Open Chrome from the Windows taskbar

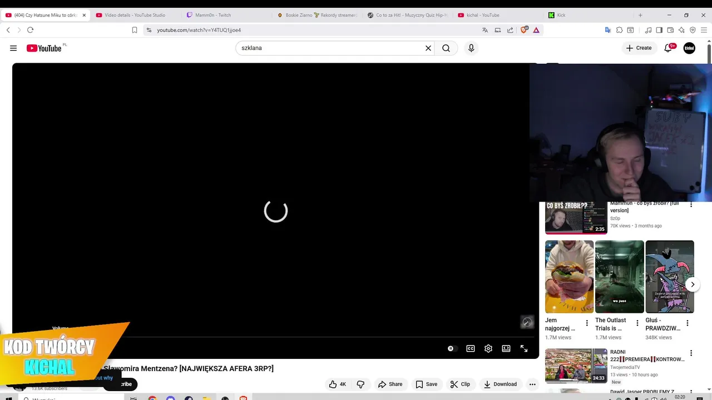click(152, 398)
